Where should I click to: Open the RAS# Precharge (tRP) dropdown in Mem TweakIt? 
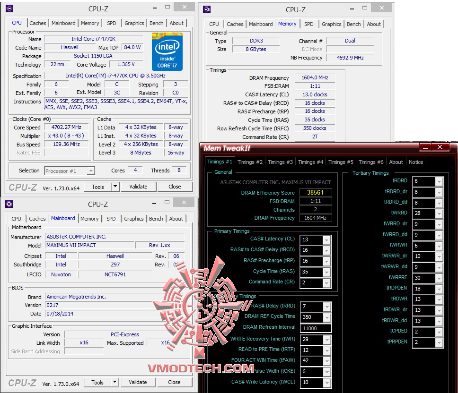coord(326,261)
